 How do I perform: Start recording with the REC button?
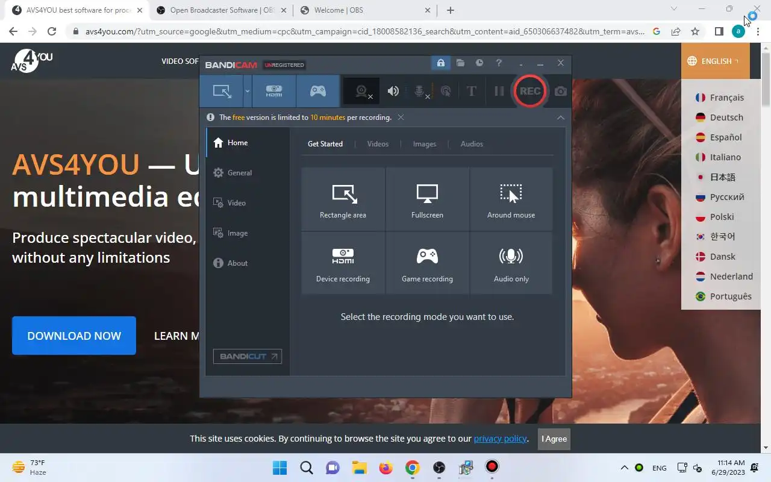pyautogui.click(x=530, y=91)
